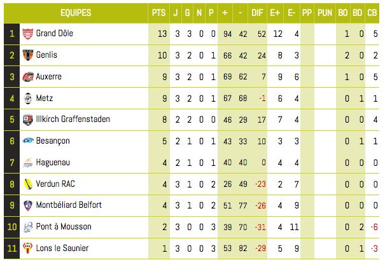The width and height of the screenshot is (385, 267).
Task: Click the Lons le Saunier crest
Action: pyautogui.click(x=28, y=248)
